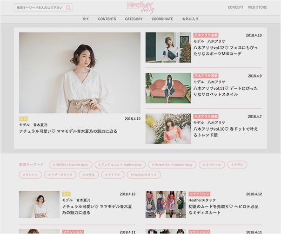Click the #タレント keyword tag
The width and height of the screenshot is (281, 234).
30,175
